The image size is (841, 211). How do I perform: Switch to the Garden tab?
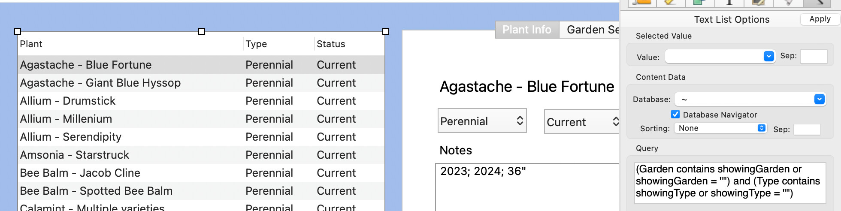tap(590, 30)
